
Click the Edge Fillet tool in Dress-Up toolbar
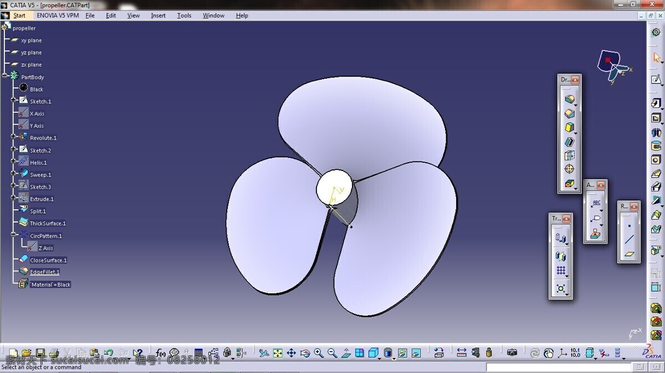[x=569, y=100]
